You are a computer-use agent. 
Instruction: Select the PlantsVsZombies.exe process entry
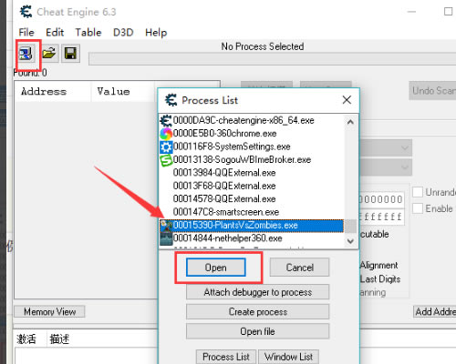252,226
